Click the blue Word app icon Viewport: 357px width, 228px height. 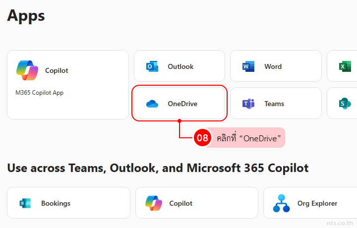tap(248, 66)
